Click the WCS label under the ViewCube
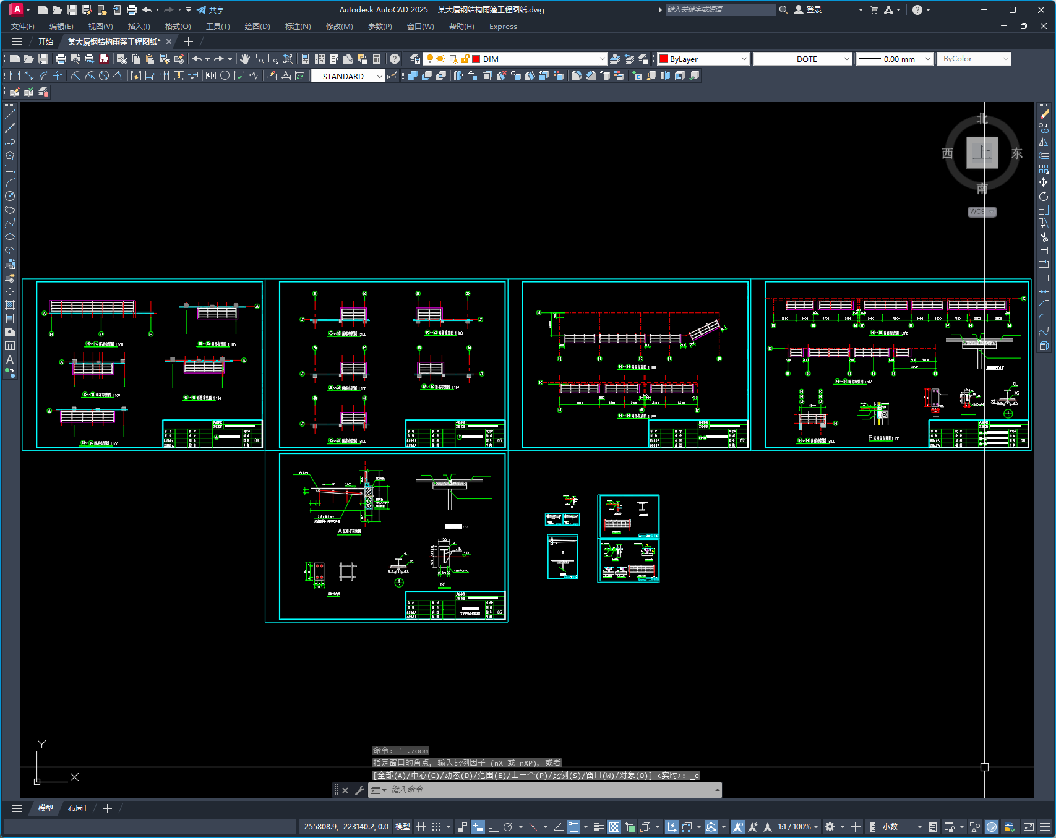 pyautogui.click(x=982, y=212)
